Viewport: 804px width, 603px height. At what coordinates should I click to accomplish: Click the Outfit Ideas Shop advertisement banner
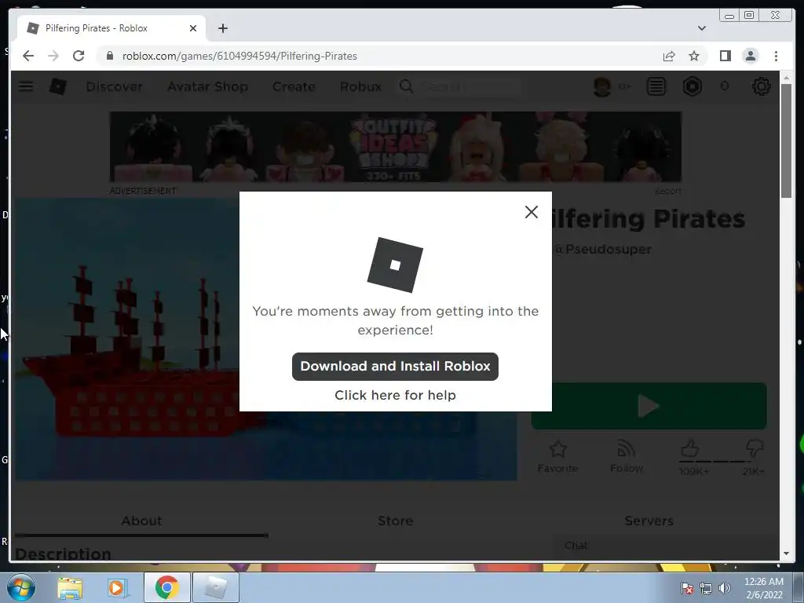tap(396, 147)
